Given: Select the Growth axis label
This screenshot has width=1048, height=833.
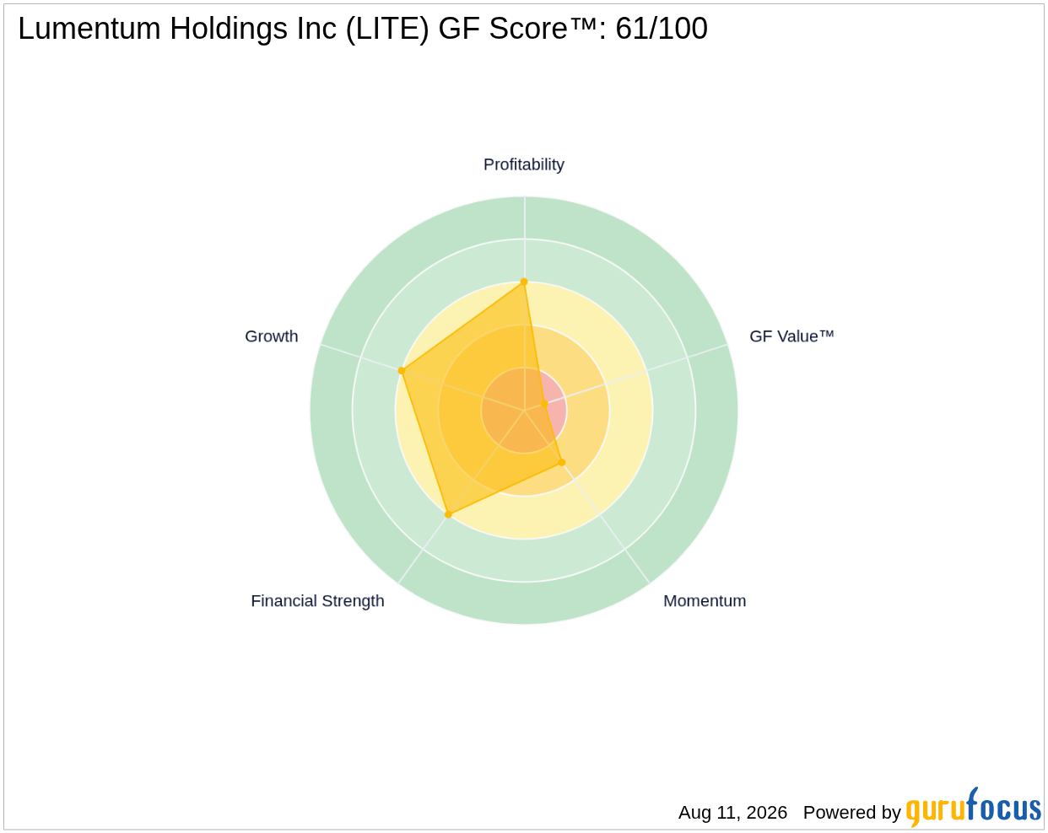Looking at the screenshot, I should pyautogui.click(x=272, y=336).
